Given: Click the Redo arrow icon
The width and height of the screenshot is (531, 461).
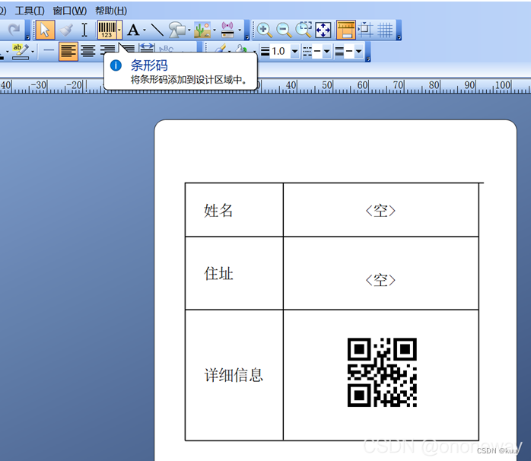Looking at the screenshot, I should [x=14, y=30].
